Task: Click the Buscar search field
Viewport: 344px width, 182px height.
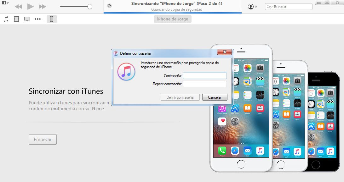Action: pos(289,7)
